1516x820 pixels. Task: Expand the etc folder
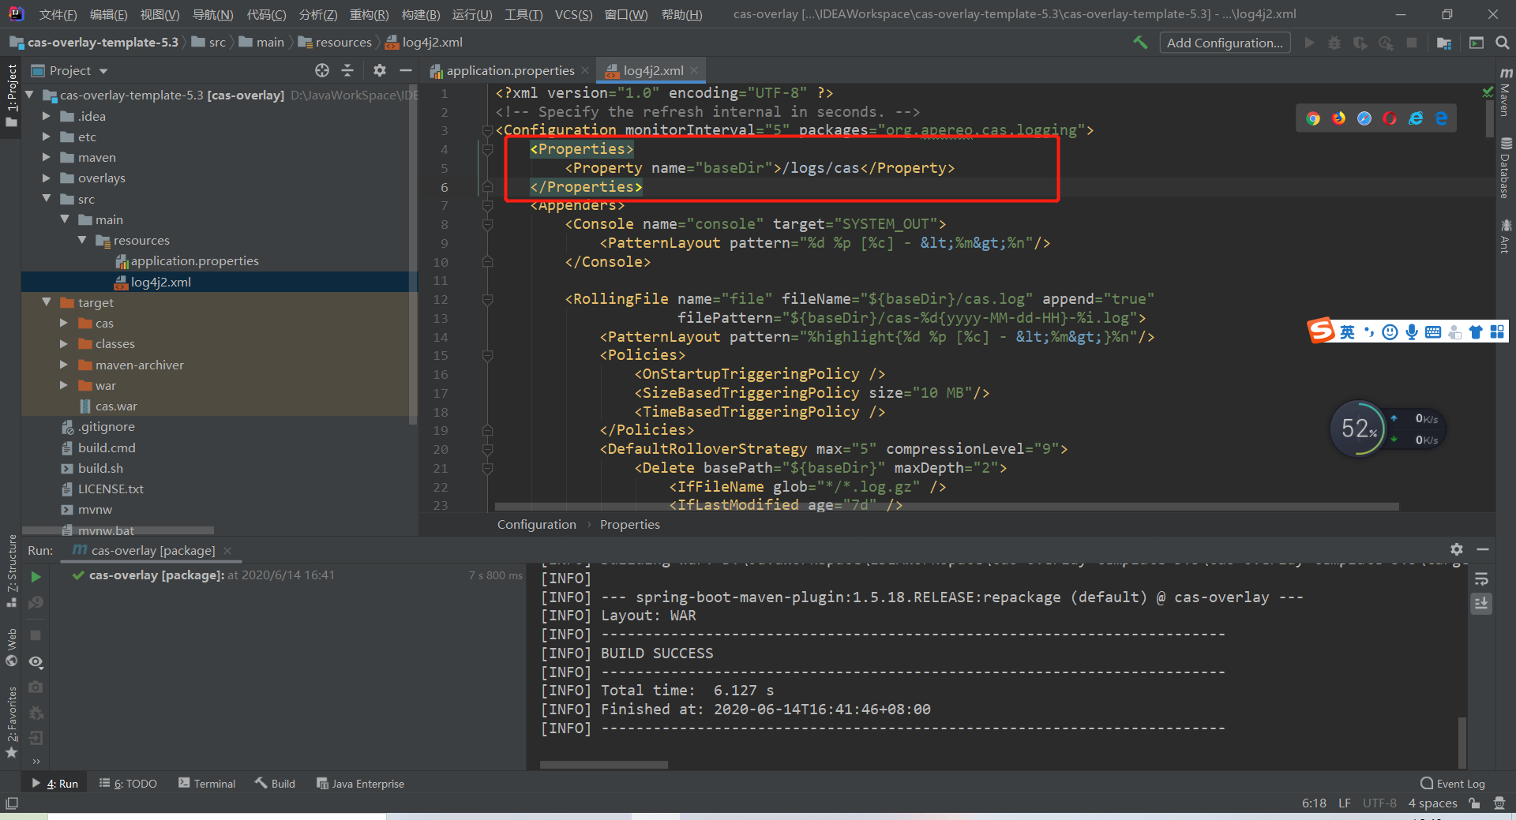tap(46, 137)
